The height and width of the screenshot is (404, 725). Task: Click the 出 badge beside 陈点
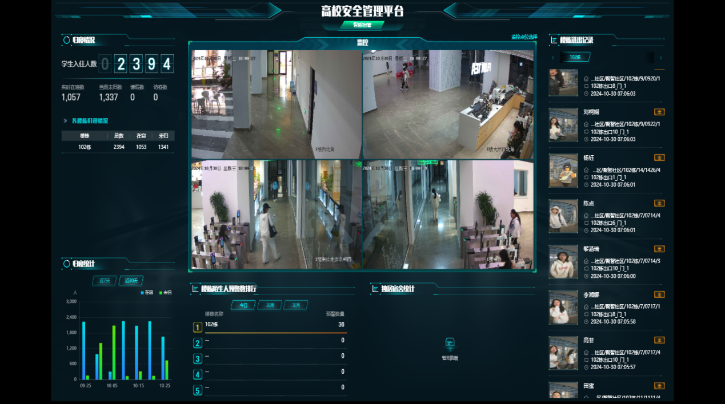click(659, 203)
